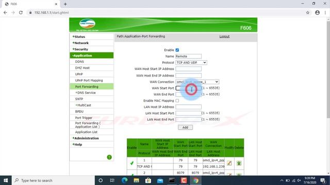Click the Viettel logo in the banner
Viewport: 330px width, 185px height.
87,24
